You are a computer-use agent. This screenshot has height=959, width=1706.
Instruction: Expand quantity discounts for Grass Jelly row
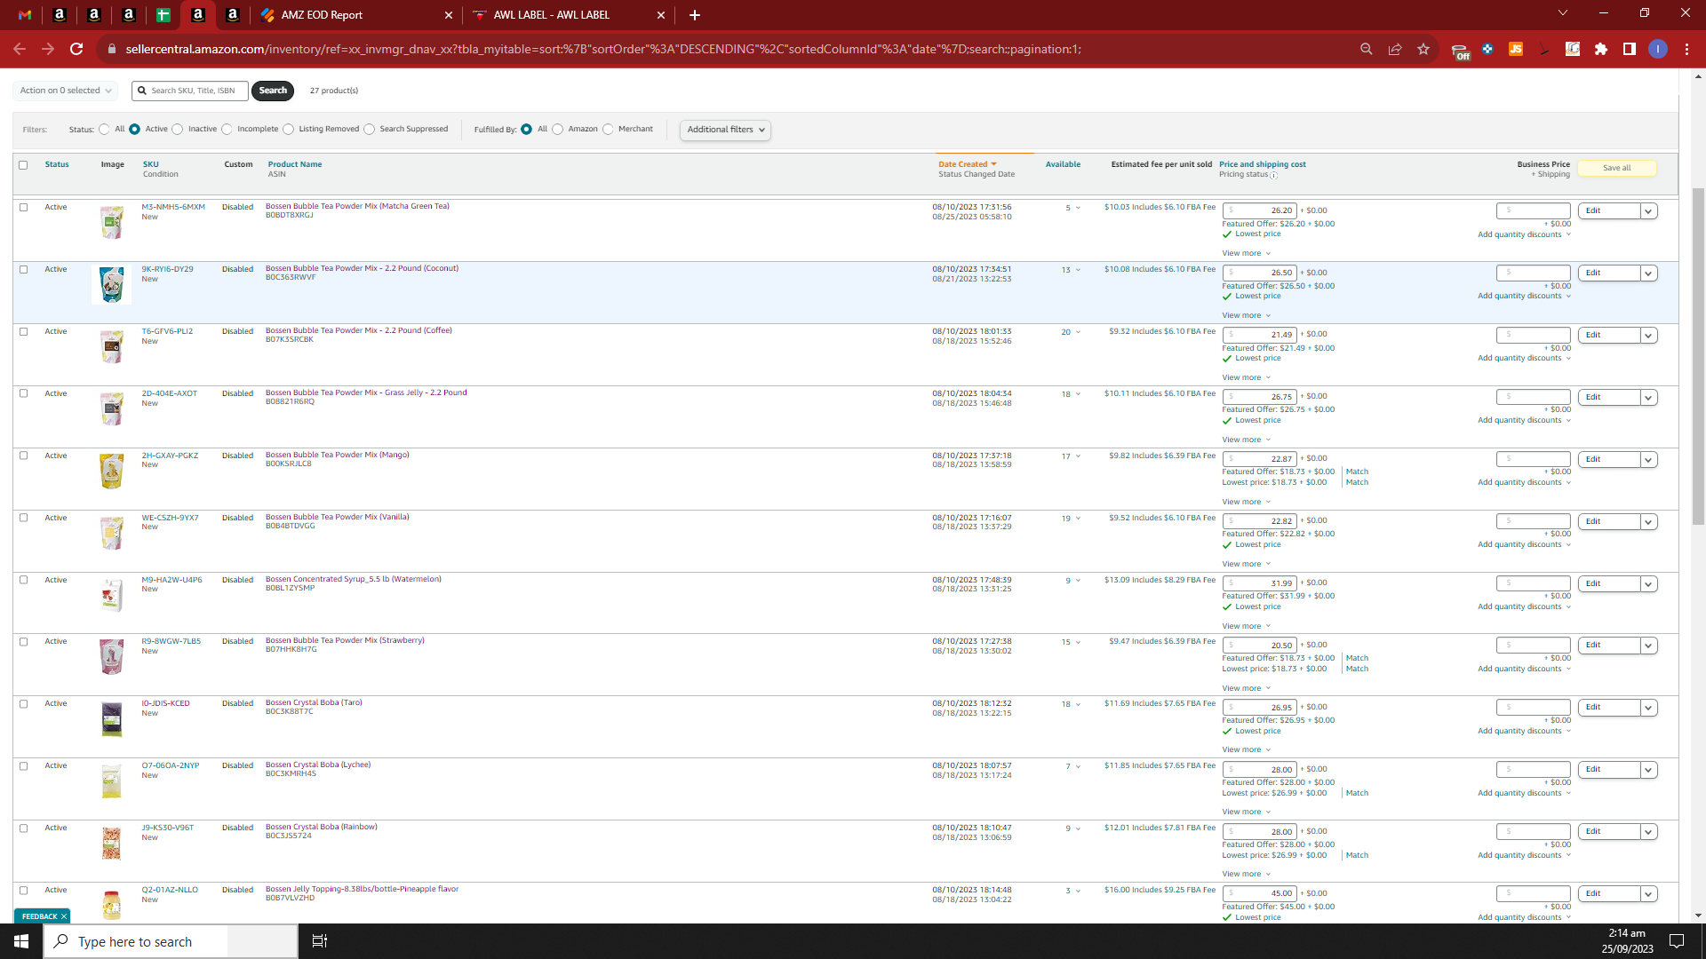(x=1524, y=420)
